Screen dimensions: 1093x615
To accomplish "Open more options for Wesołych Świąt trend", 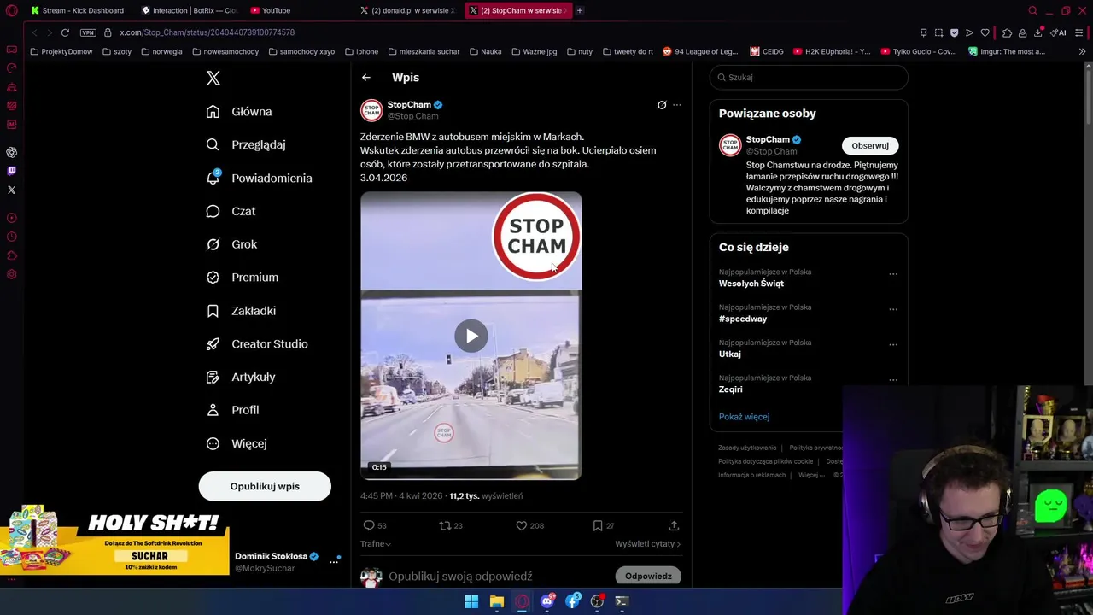I will 893,274.
